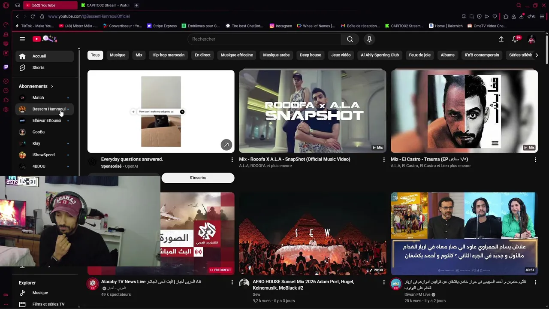Click the heart bookmark icon in address bar

pyautogui.click(x=495, y=16)
